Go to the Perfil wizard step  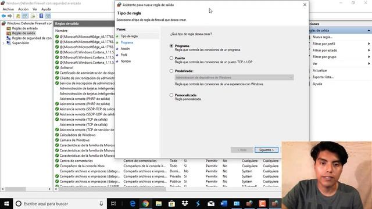click(x=124, y=55)
